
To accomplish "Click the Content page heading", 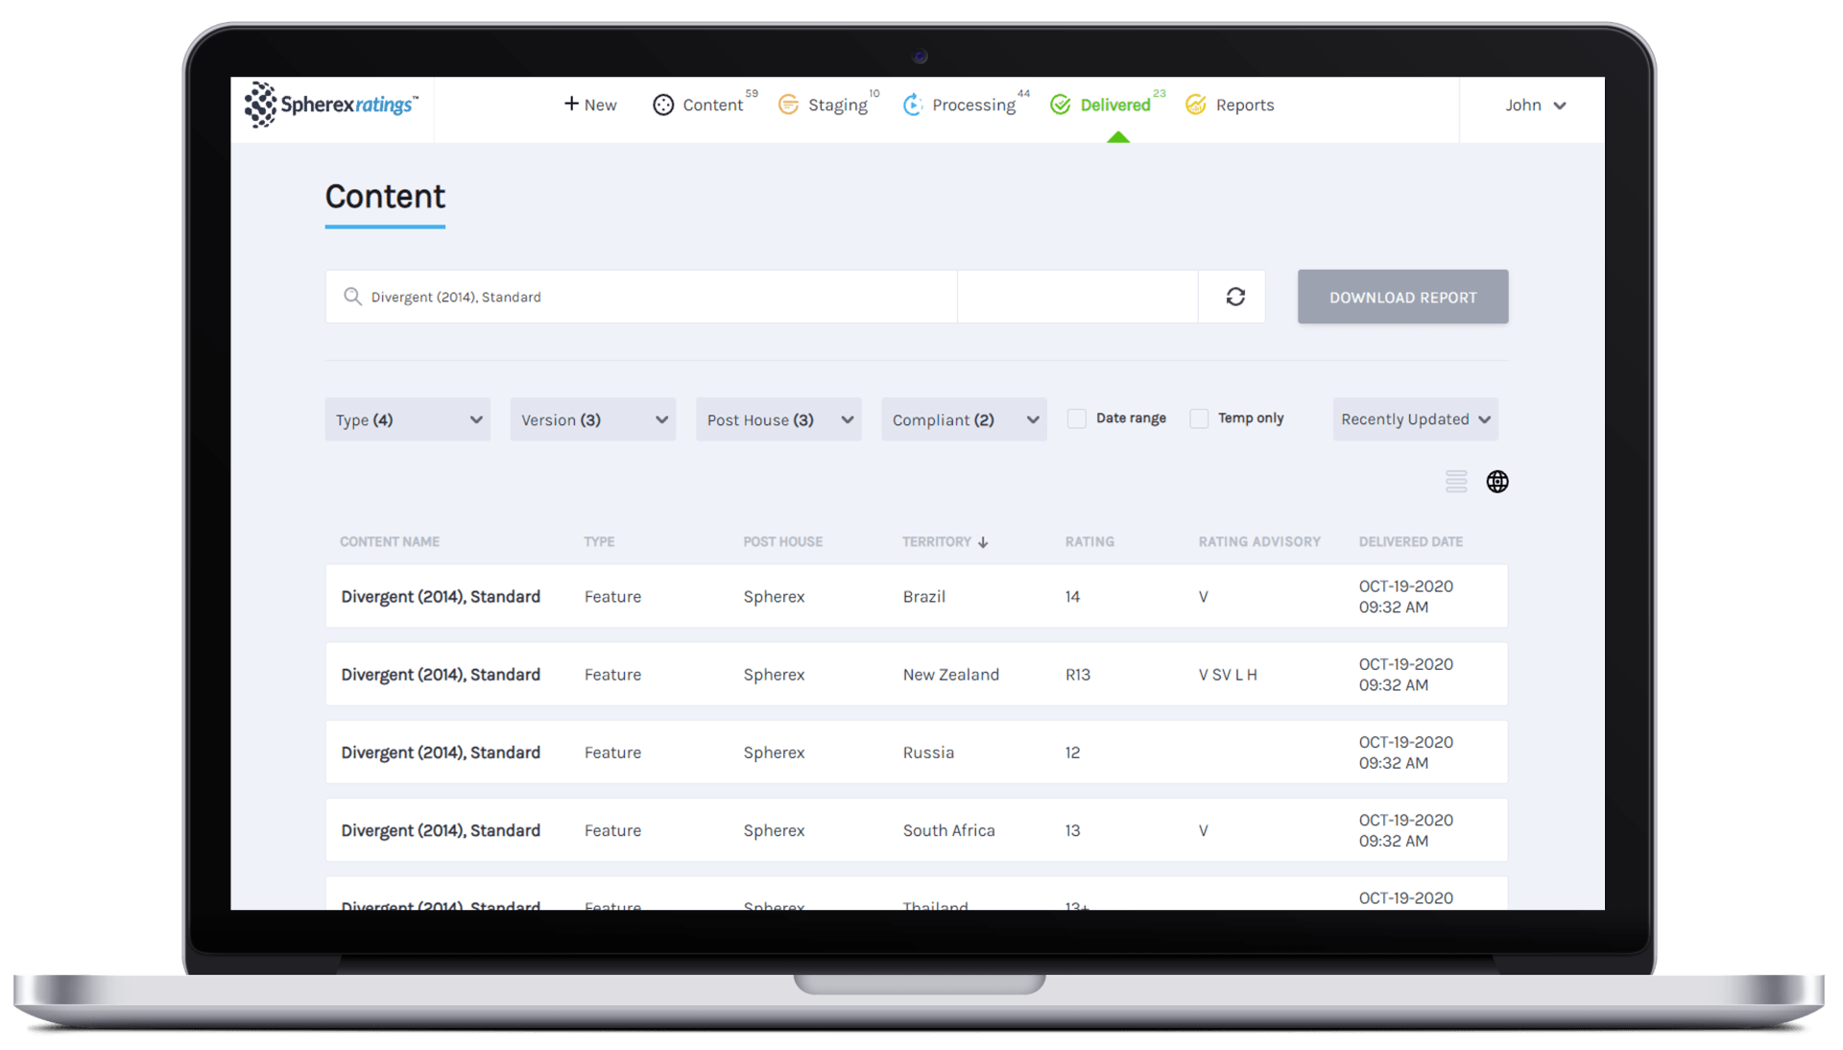I will (385, 197).
